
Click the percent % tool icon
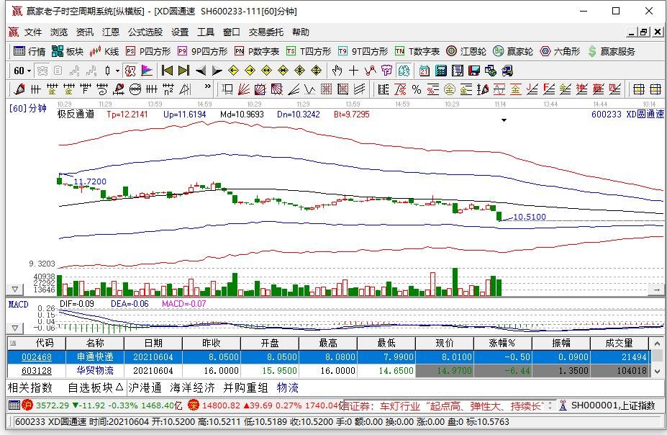pos(417,89)
